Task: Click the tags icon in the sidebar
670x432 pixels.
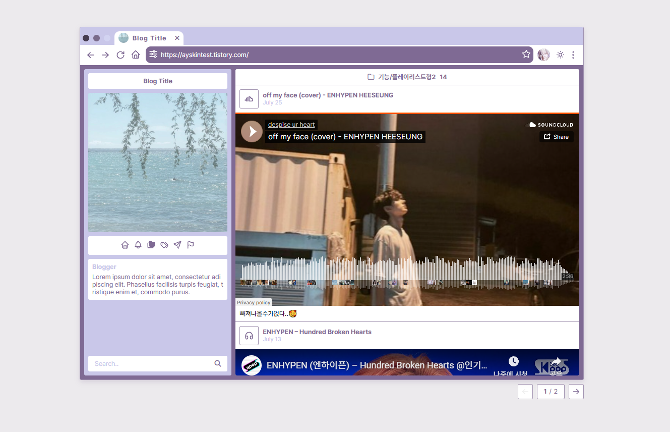Action: [164, 245]
